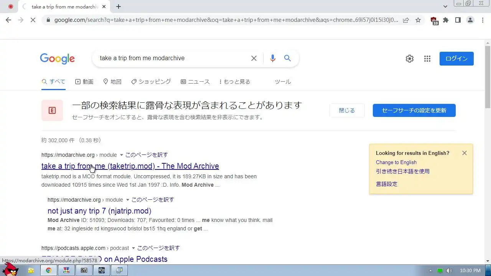Focus the Google search input field
Viewport: 491px width, 276px height.
tap(173, 58)
